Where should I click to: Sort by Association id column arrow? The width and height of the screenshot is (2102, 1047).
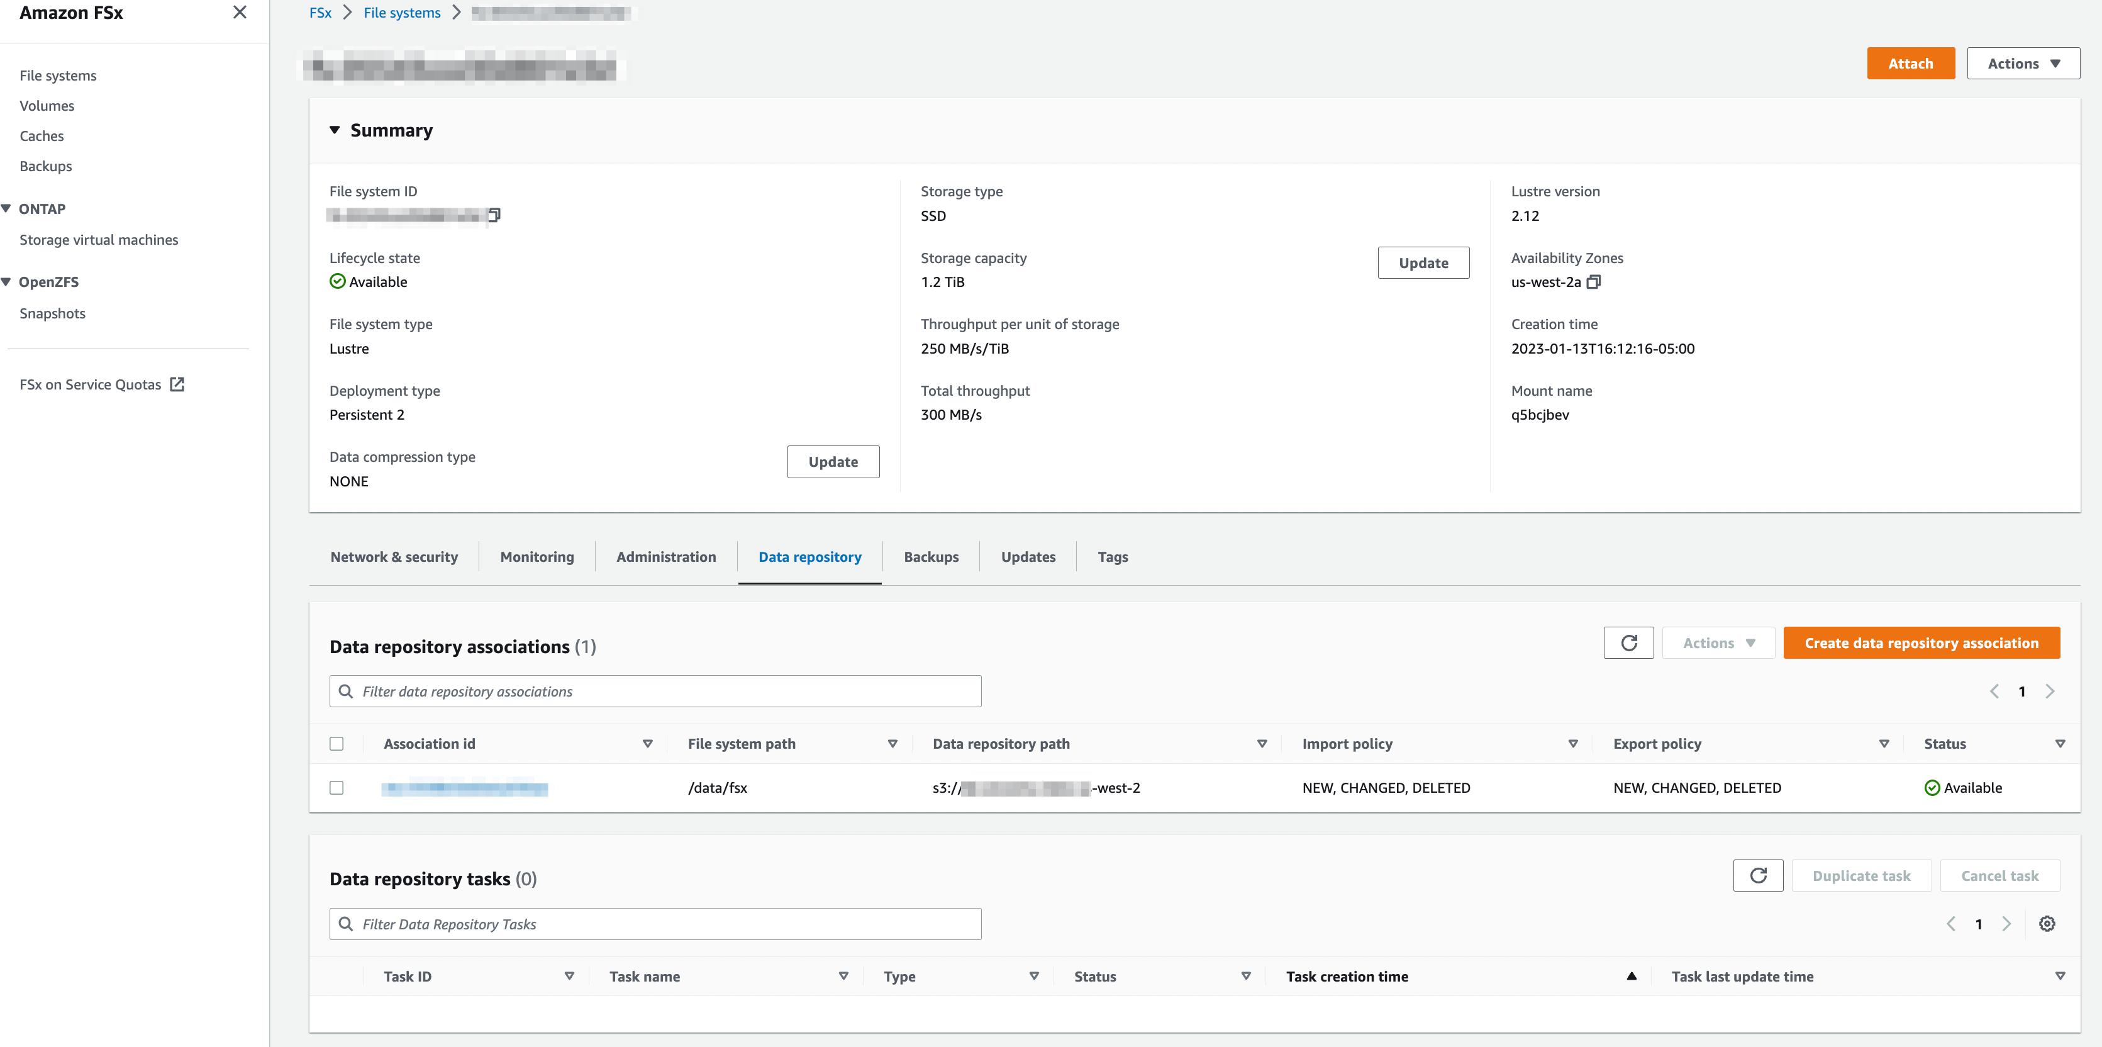(647, 744)
